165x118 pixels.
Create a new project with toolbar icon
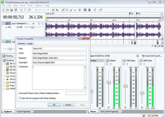3,10
